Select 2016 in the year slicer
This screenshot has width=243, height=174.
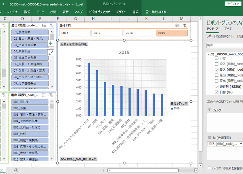pos(75,33)
